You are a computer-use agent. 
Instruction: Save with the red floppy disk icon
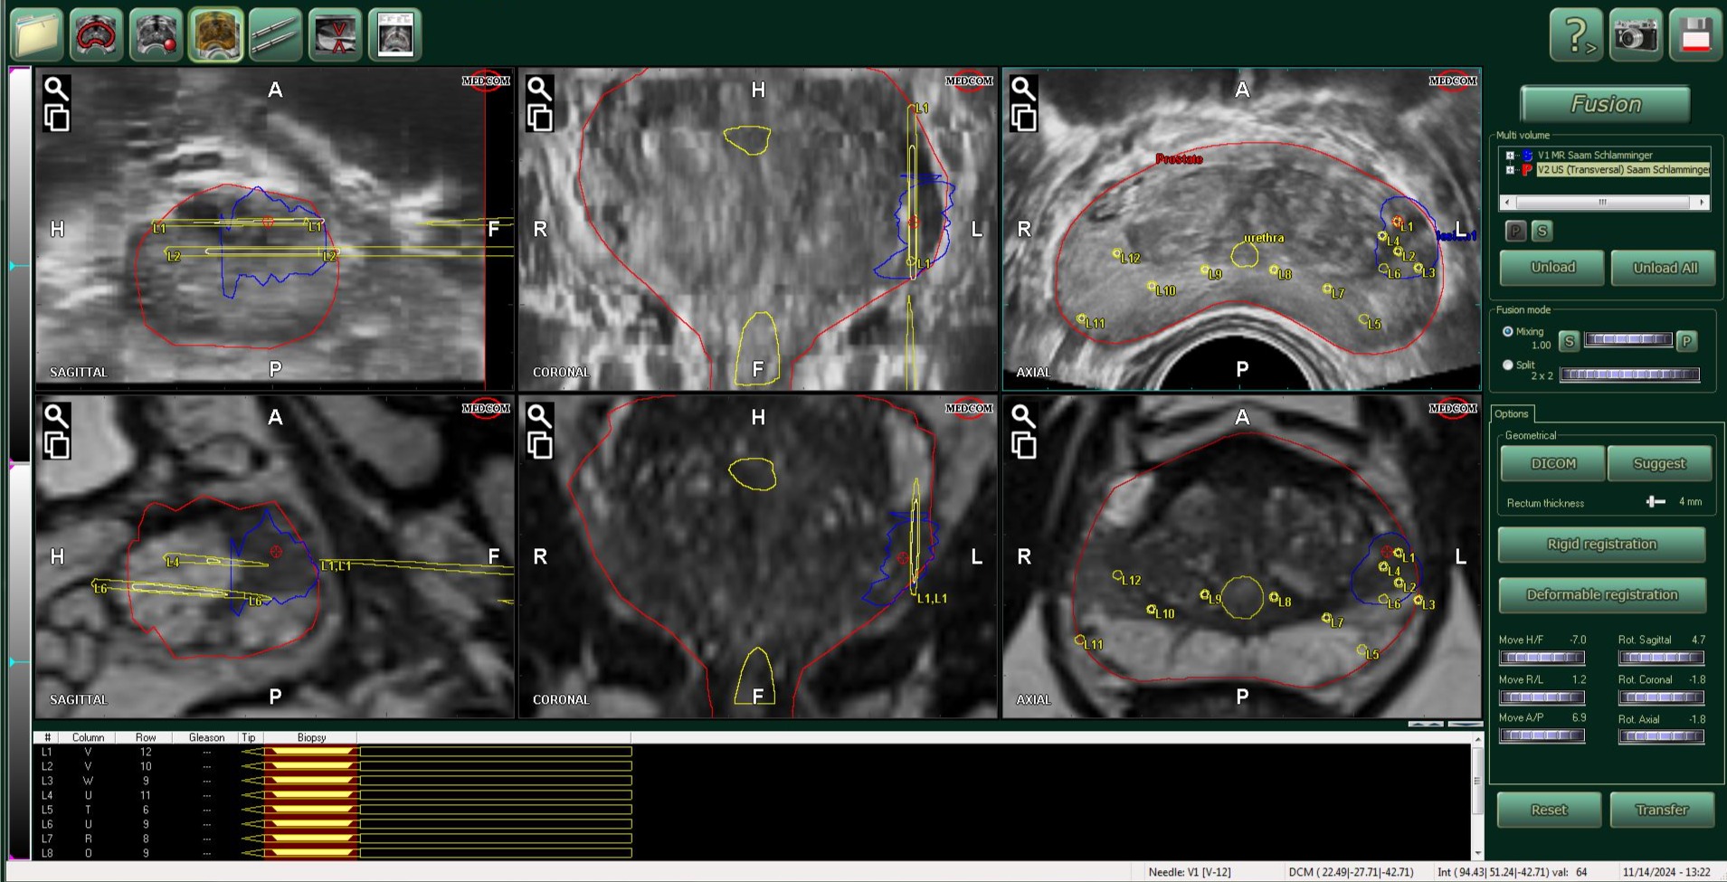point(1695,35)
